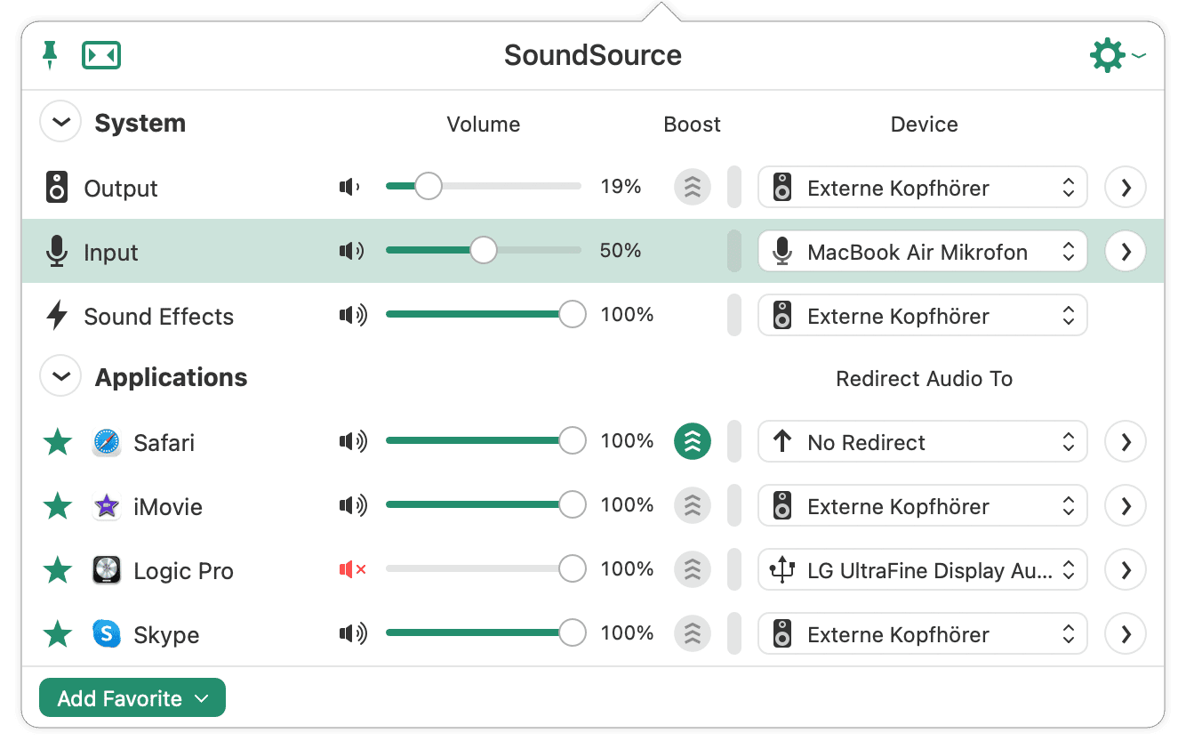Click the Input level meter bar

734,252
